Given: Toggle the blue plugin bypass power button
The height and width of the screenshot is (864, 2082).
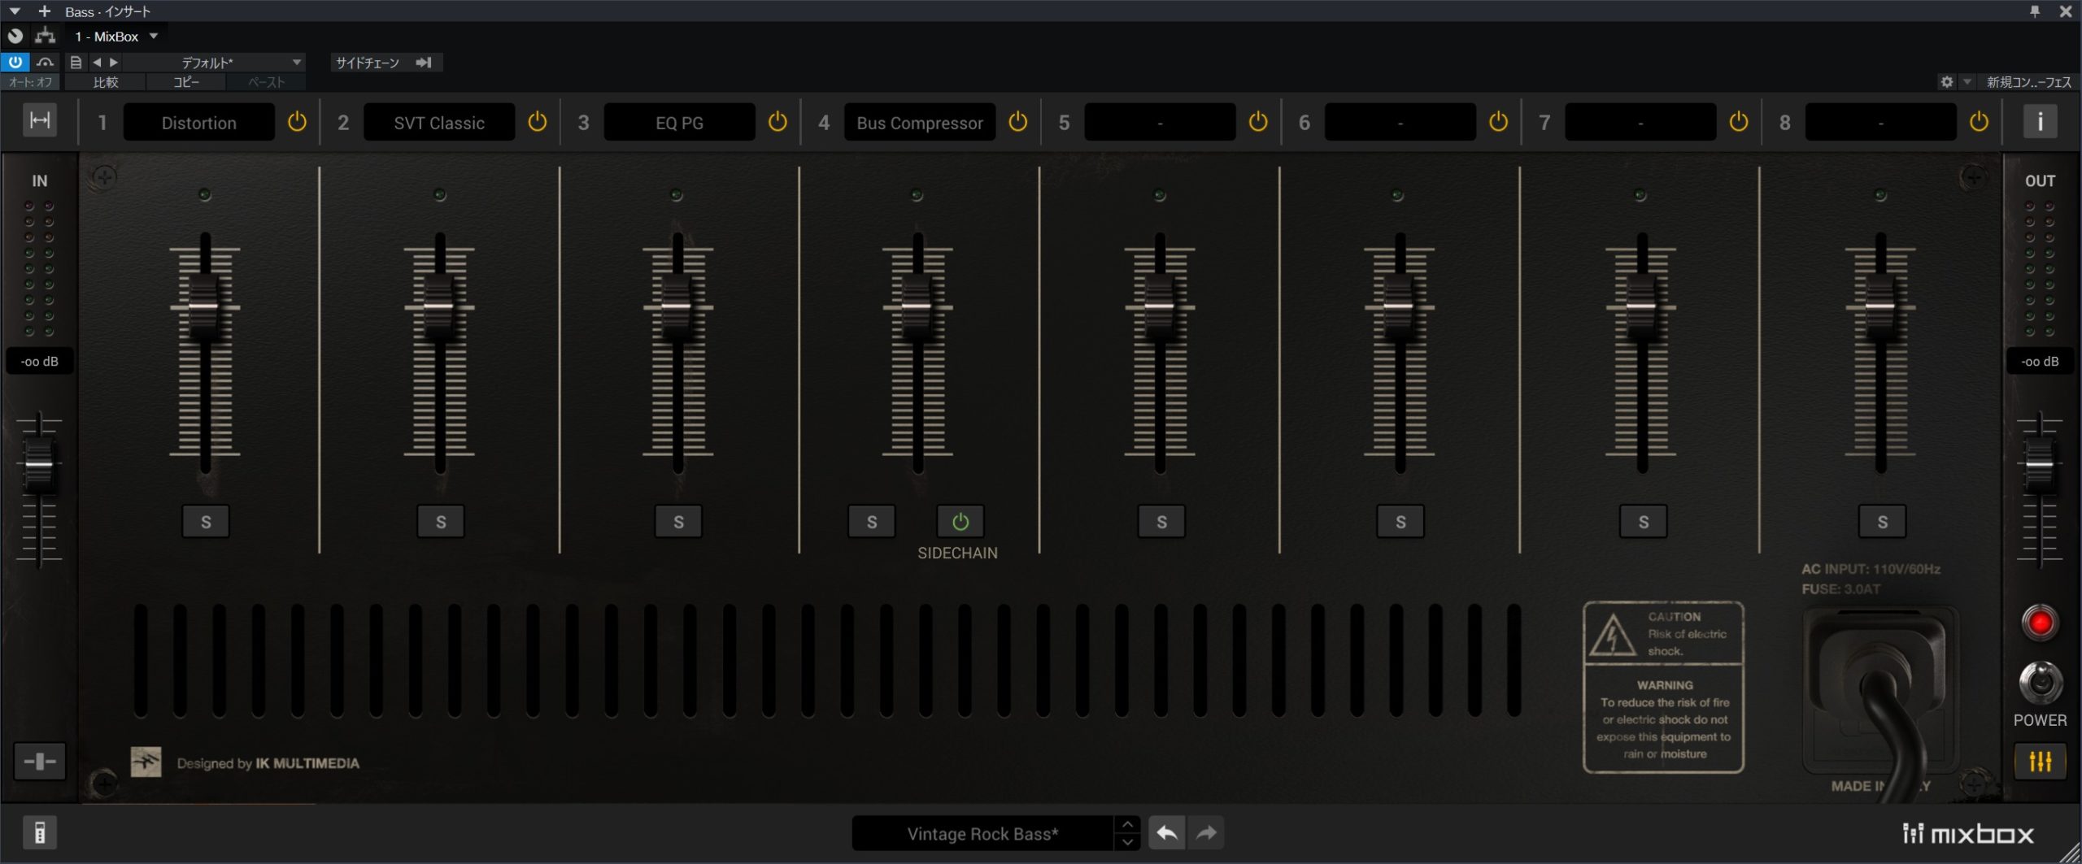Looking at the screenshot, I should 15,62.
